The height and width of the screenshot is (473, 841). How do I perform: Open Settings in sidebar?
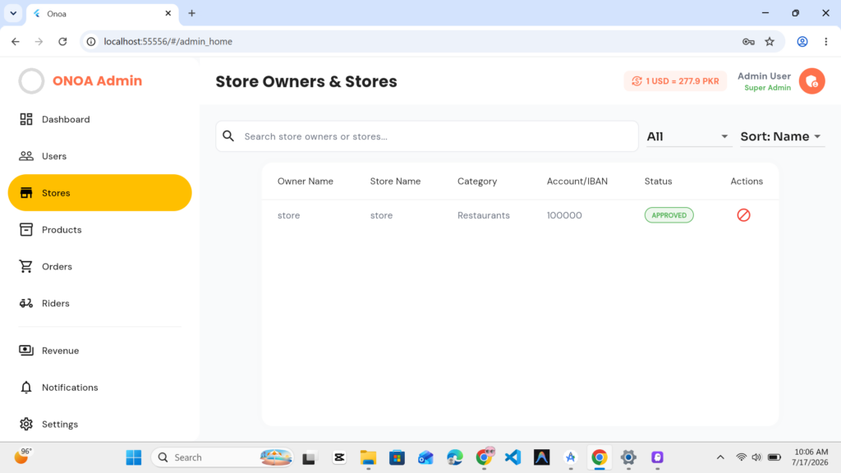pos(99,425)
